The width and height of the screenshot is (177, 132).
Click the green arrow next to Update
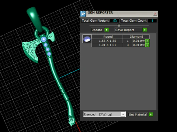(107, 30)
